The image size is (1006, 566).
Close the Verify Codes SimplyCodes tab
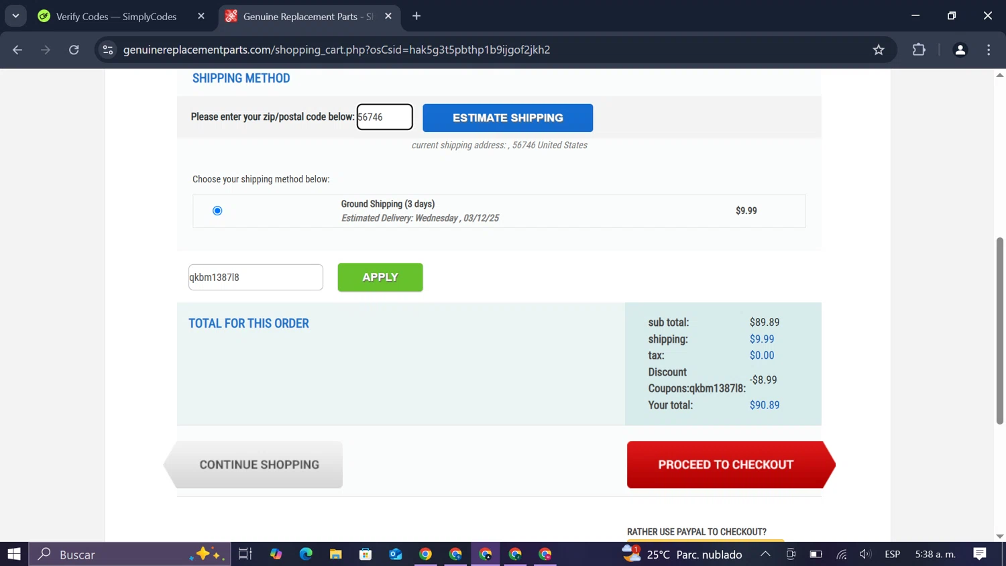pos(201,16)
